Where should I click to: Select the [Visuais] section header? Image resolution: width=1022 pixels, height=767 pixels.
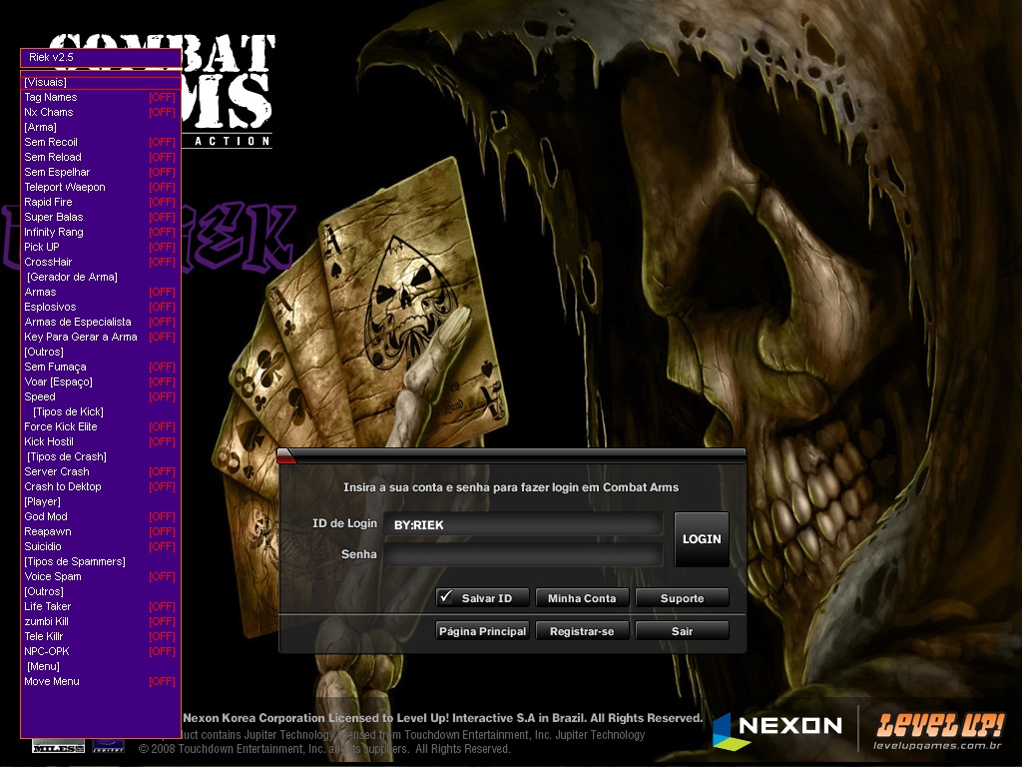[101, 82]
